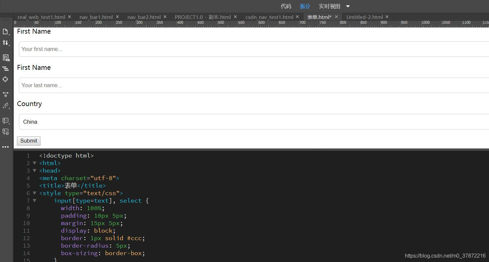
Task: Click the Submit button
Action: [x=29, y=141]
